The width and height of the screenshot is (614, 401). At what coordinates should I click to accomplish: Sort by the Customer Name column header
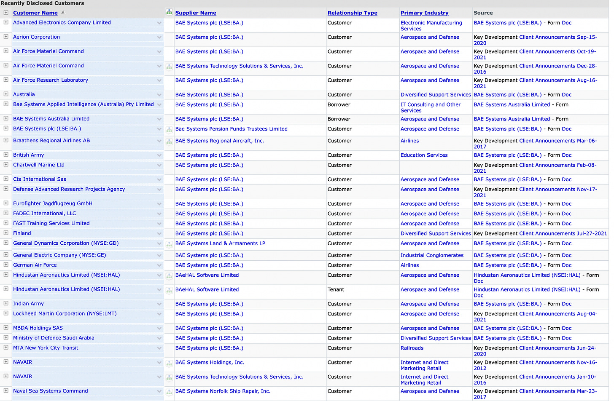35,13
